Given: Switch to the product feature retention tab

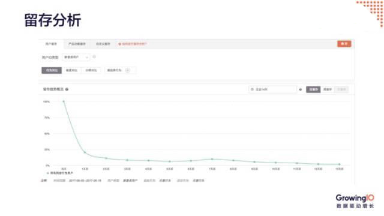Looking at the screenshot, I should 77,44.
